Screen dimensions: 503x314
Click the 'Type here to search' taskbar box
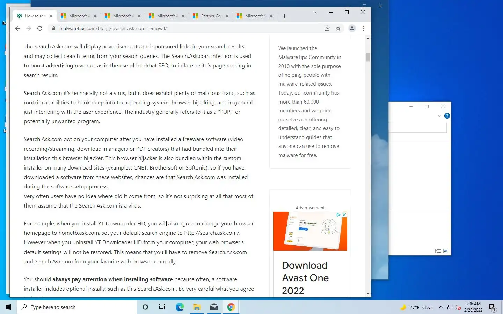coord(77,307)
